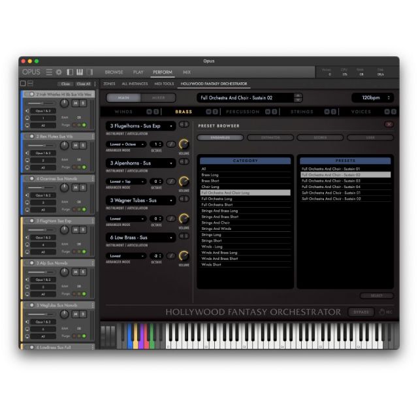Viewport: 418px width, 418px height.
Task: Toggle mute/solo pill beside 3 Flugelhorns
Action: click(184, 124)
